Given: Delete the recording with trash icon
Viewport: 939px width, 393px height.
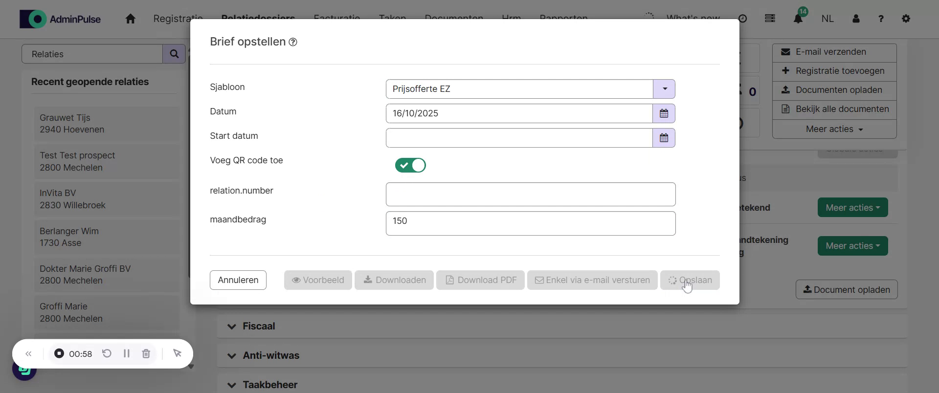Looking at the screenshot, I should (x=146, y=353).
